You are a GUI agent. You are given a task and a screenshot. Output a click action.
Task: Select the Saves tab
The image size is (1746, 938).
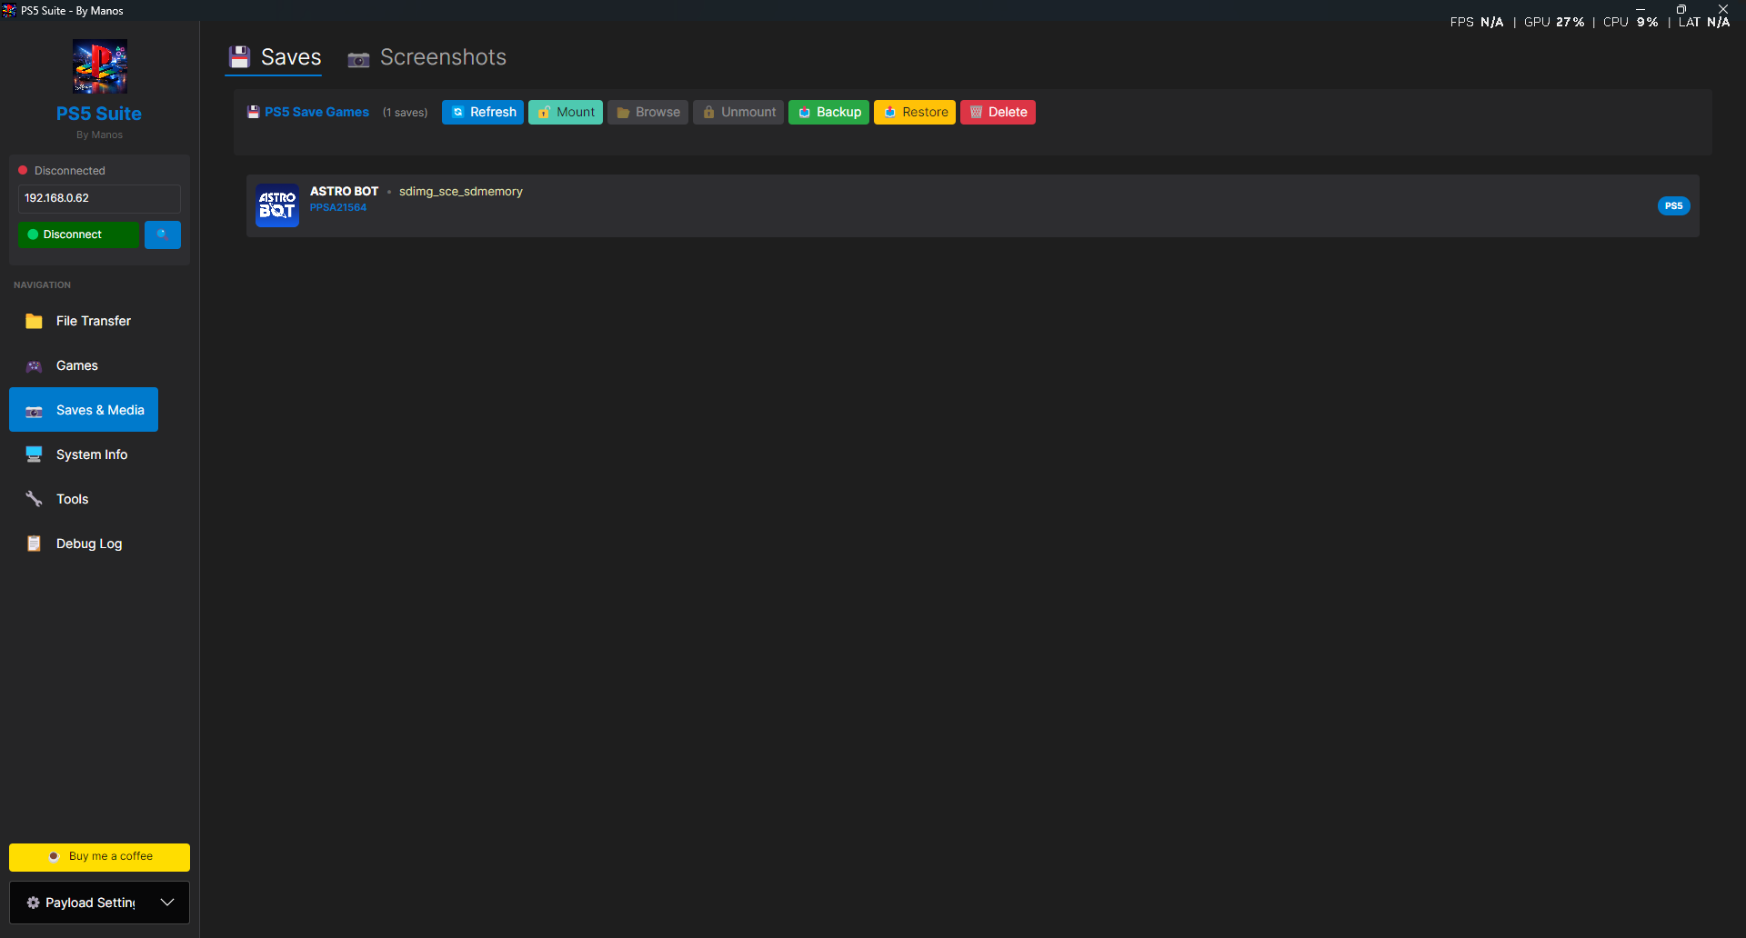click(274, 57)
